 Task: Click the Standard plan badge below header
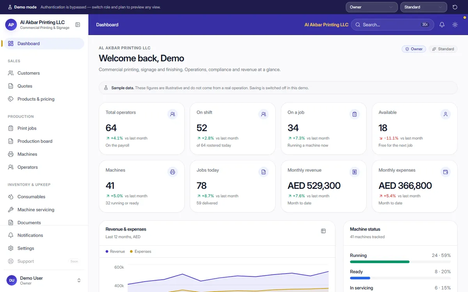coord(443,49)
